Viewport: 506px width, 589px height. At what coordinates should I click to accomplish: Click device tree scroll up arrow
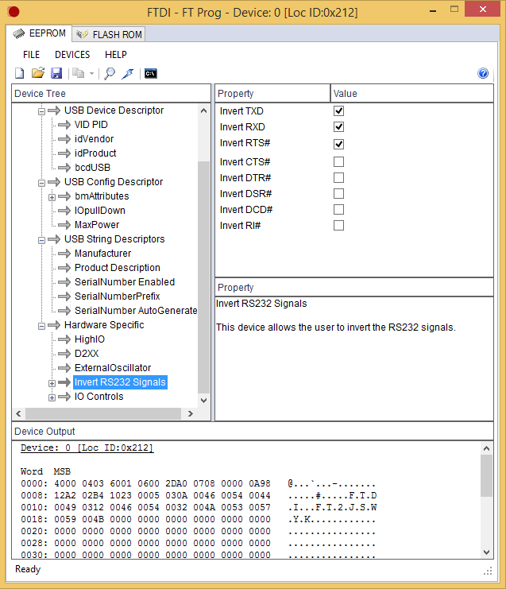tap(204, 110)
